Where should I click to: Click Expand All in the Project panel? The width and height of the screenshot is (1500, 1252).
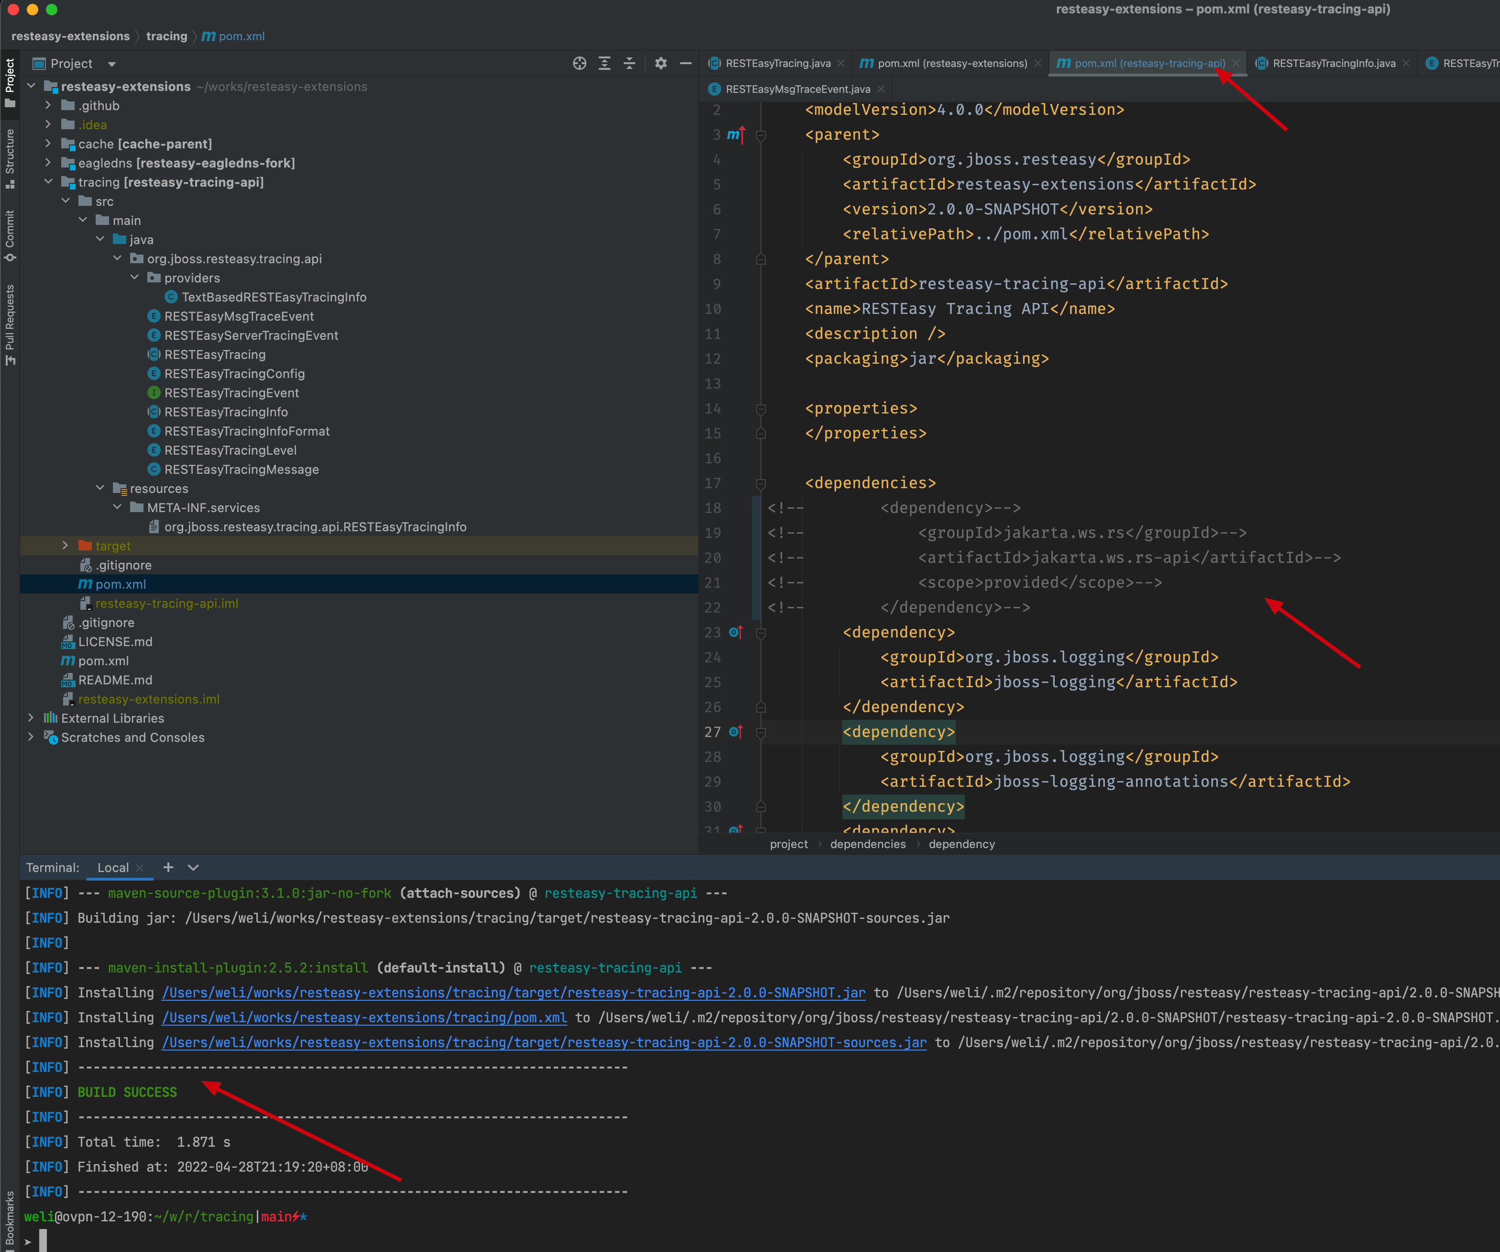pyautogui.click(x=604, y=64)
